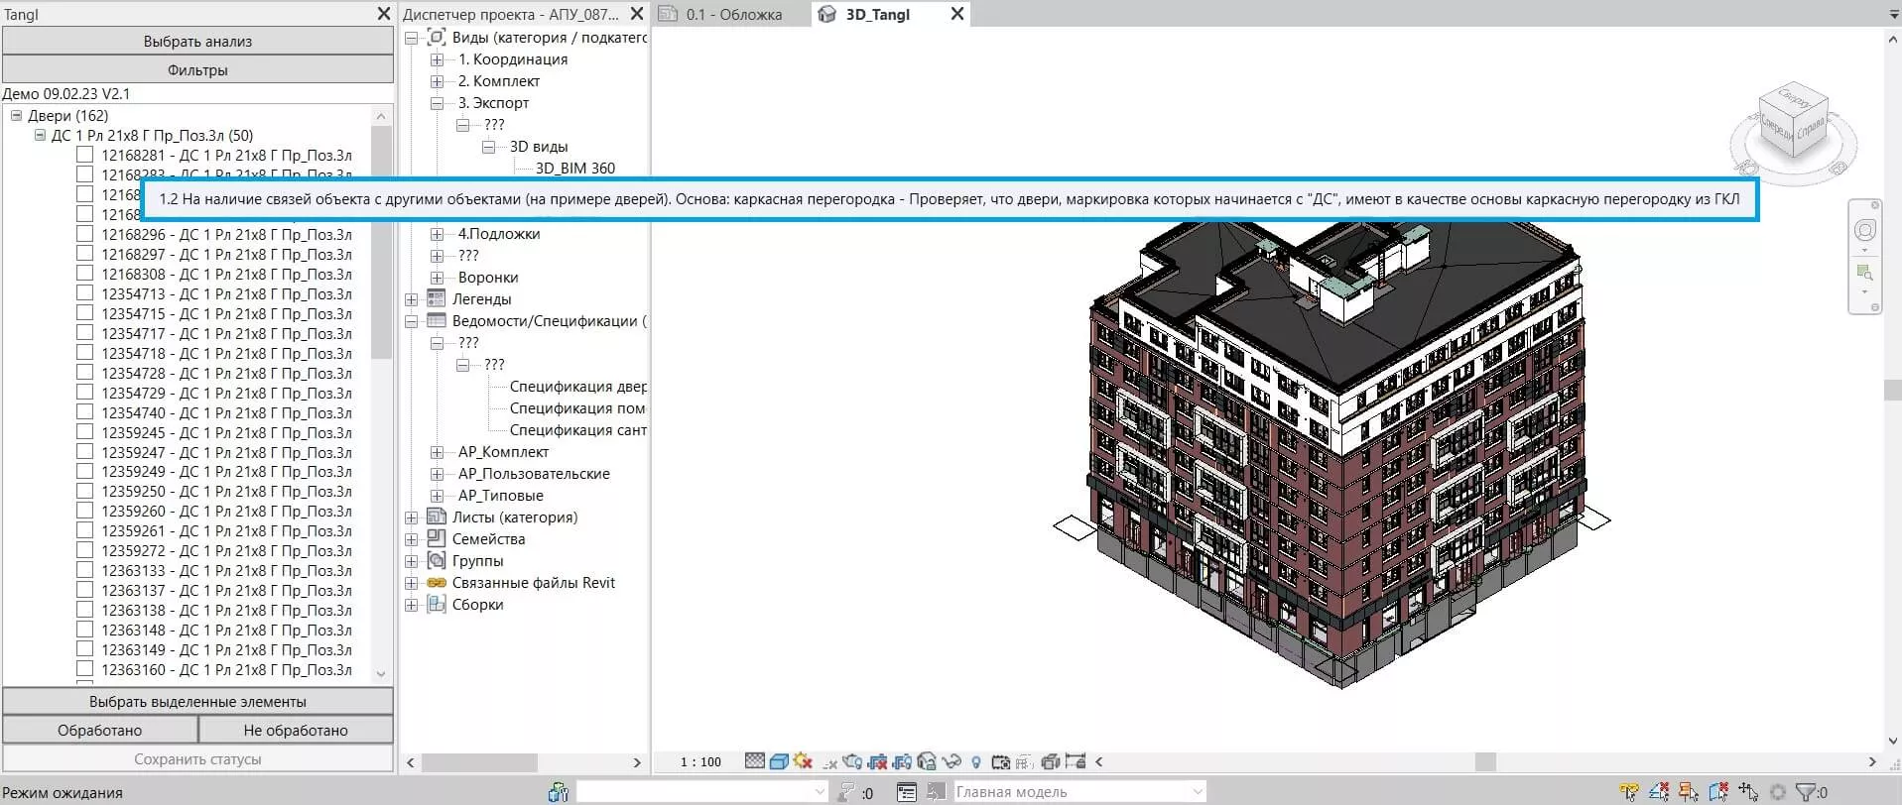Check the box for door 12168281

85,155
